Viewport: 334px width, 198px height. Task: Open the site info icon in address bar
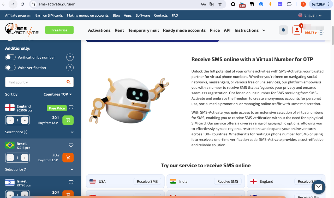tap(33, 4)
